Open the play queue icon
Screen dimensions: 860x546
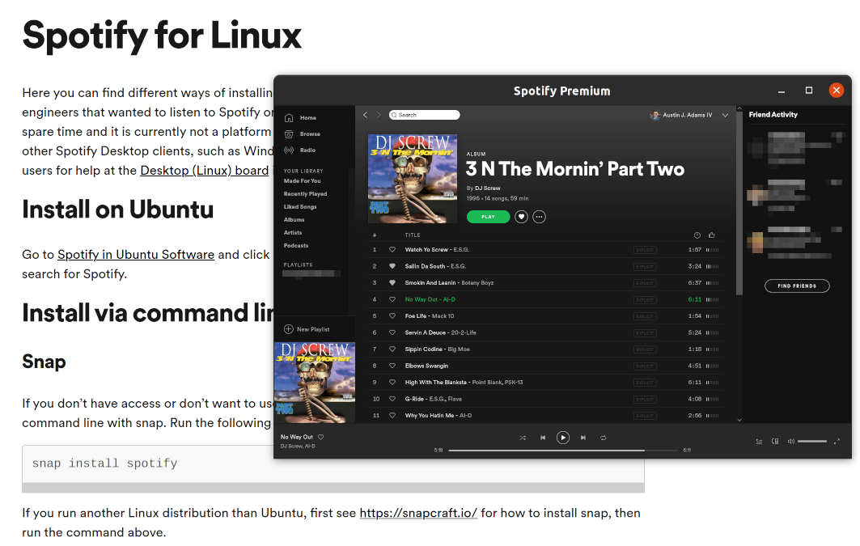759,442
